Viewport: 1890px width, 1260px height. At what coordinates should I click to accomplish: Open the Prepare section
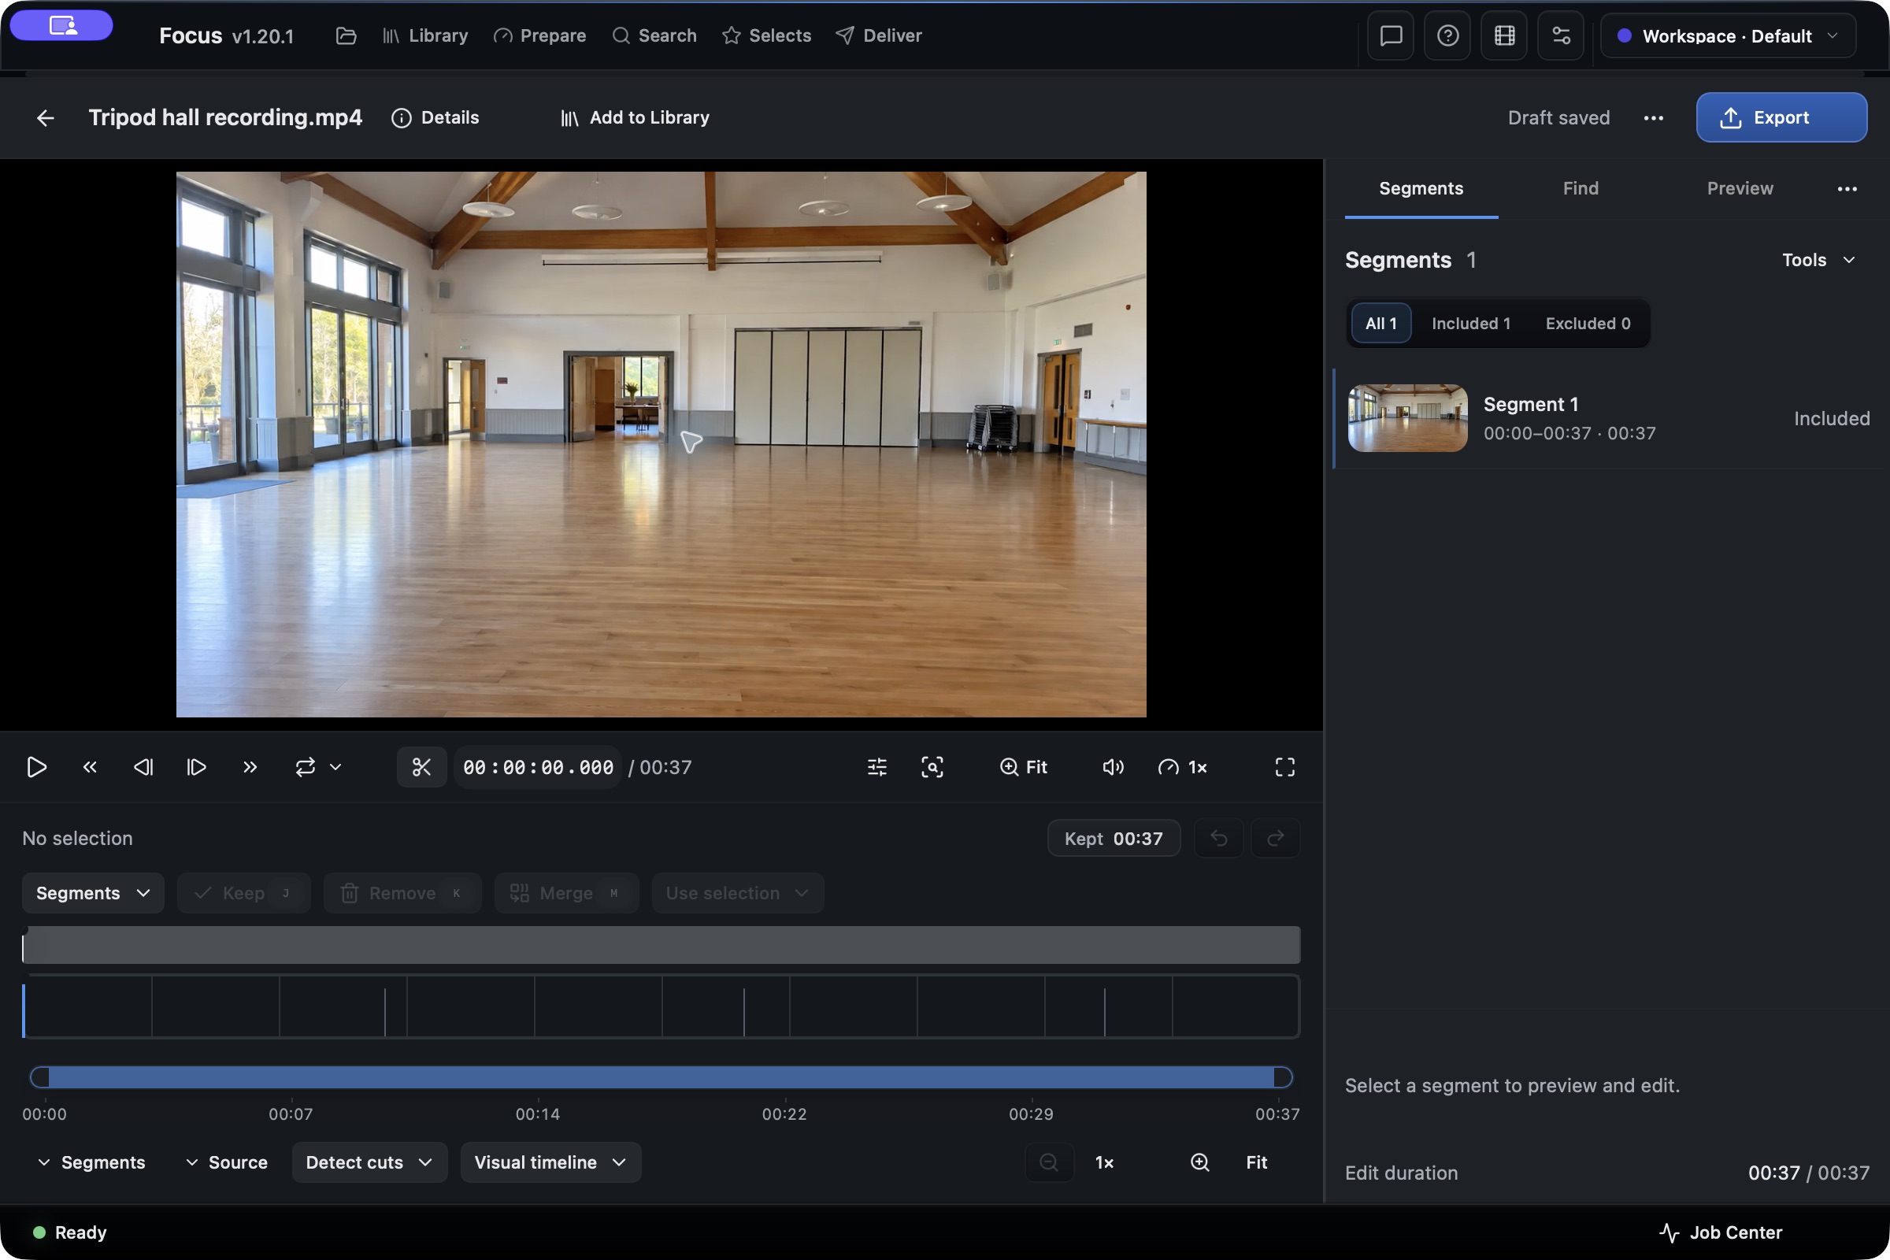click(540, 36)
